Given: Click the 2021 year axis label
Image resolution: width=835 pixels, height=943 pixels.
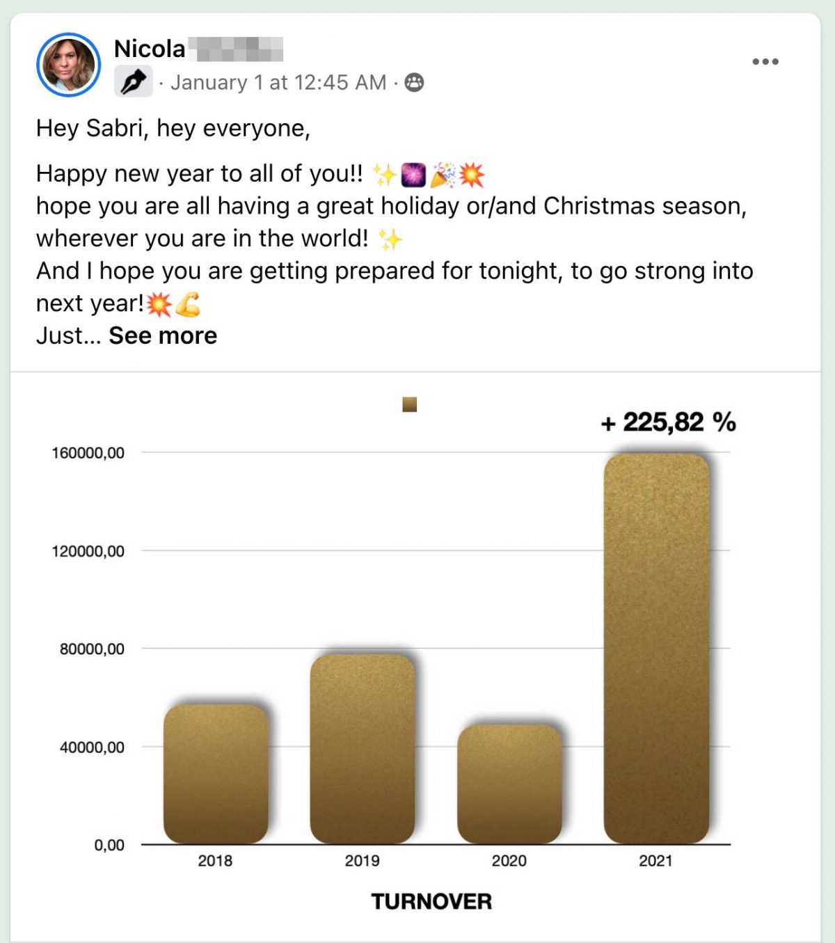Looking at the screenshot, I should pyautogui.click(x=655, y=861).
